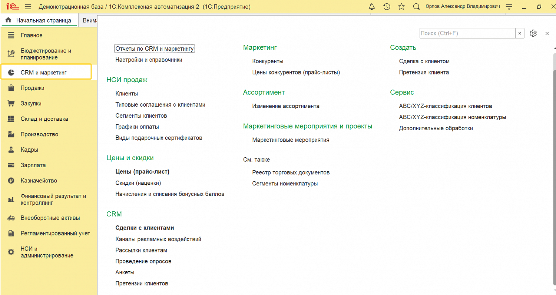Open Скидки (наценки)
This screenshot has width=556, height=295.
(138, 183)
